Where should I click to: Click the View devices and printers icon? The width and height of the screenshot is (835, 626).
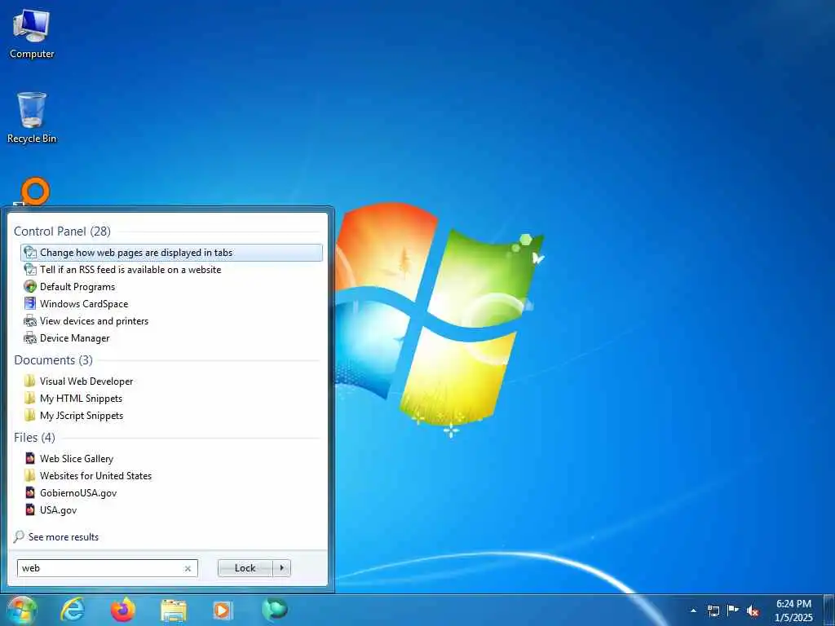click(x=30, y=320)
